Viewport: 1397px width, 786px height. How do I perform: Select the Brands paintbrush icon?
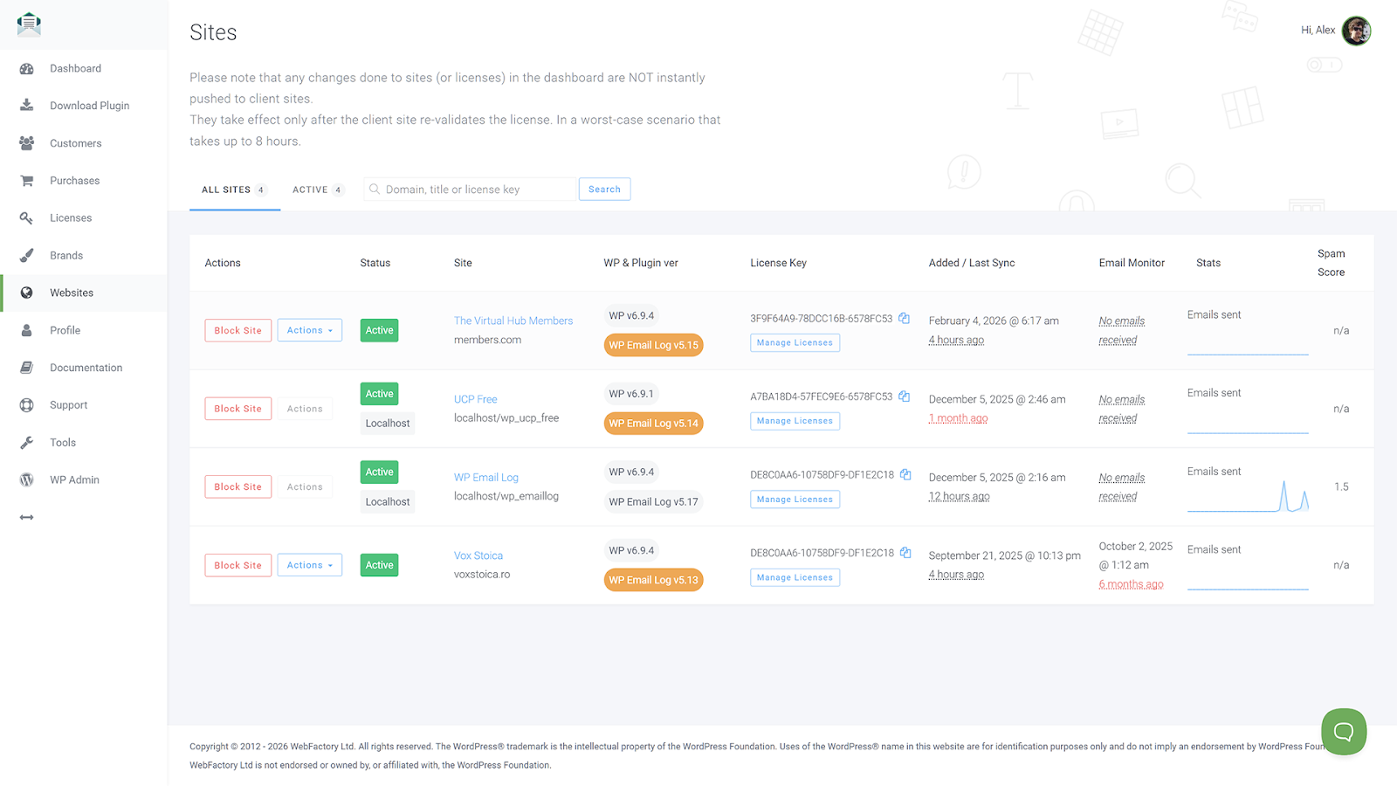tap(26, 255)
